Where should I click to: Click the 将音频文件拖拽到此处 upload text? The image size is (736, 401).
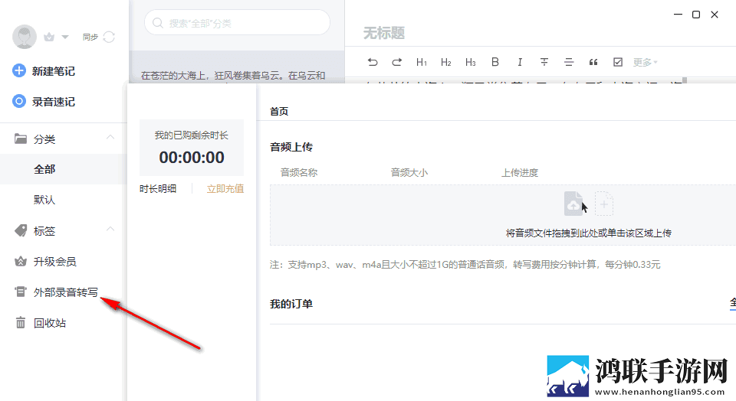(x=588, y=233)
